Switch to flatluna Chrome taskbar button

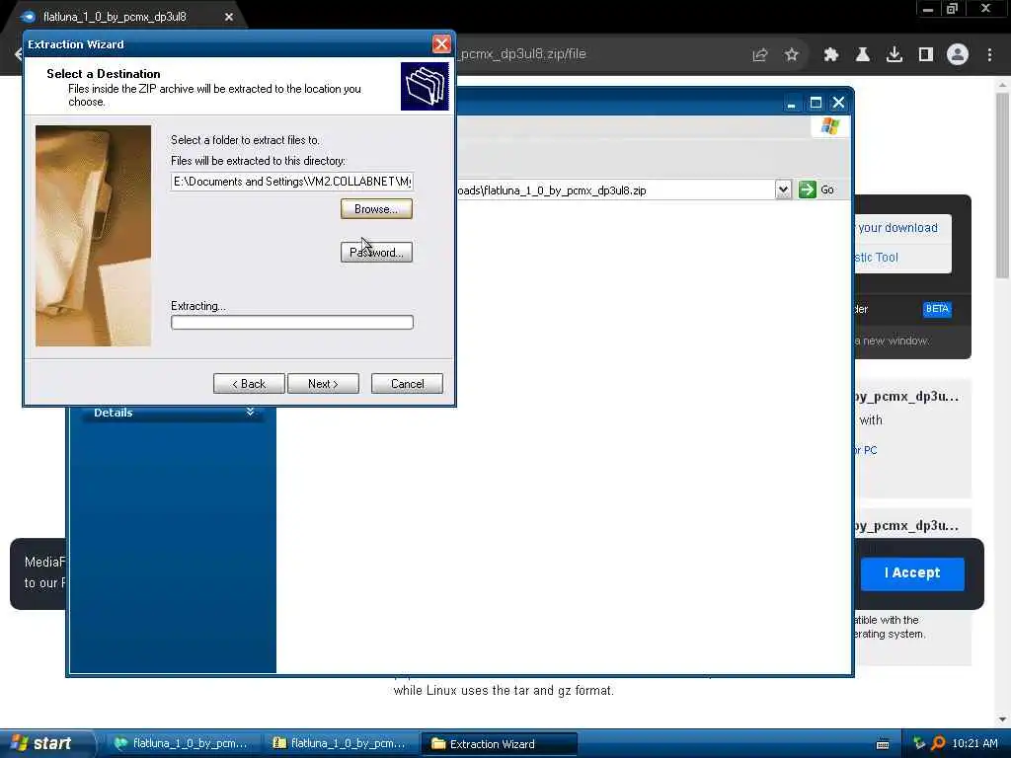(183, 744)
